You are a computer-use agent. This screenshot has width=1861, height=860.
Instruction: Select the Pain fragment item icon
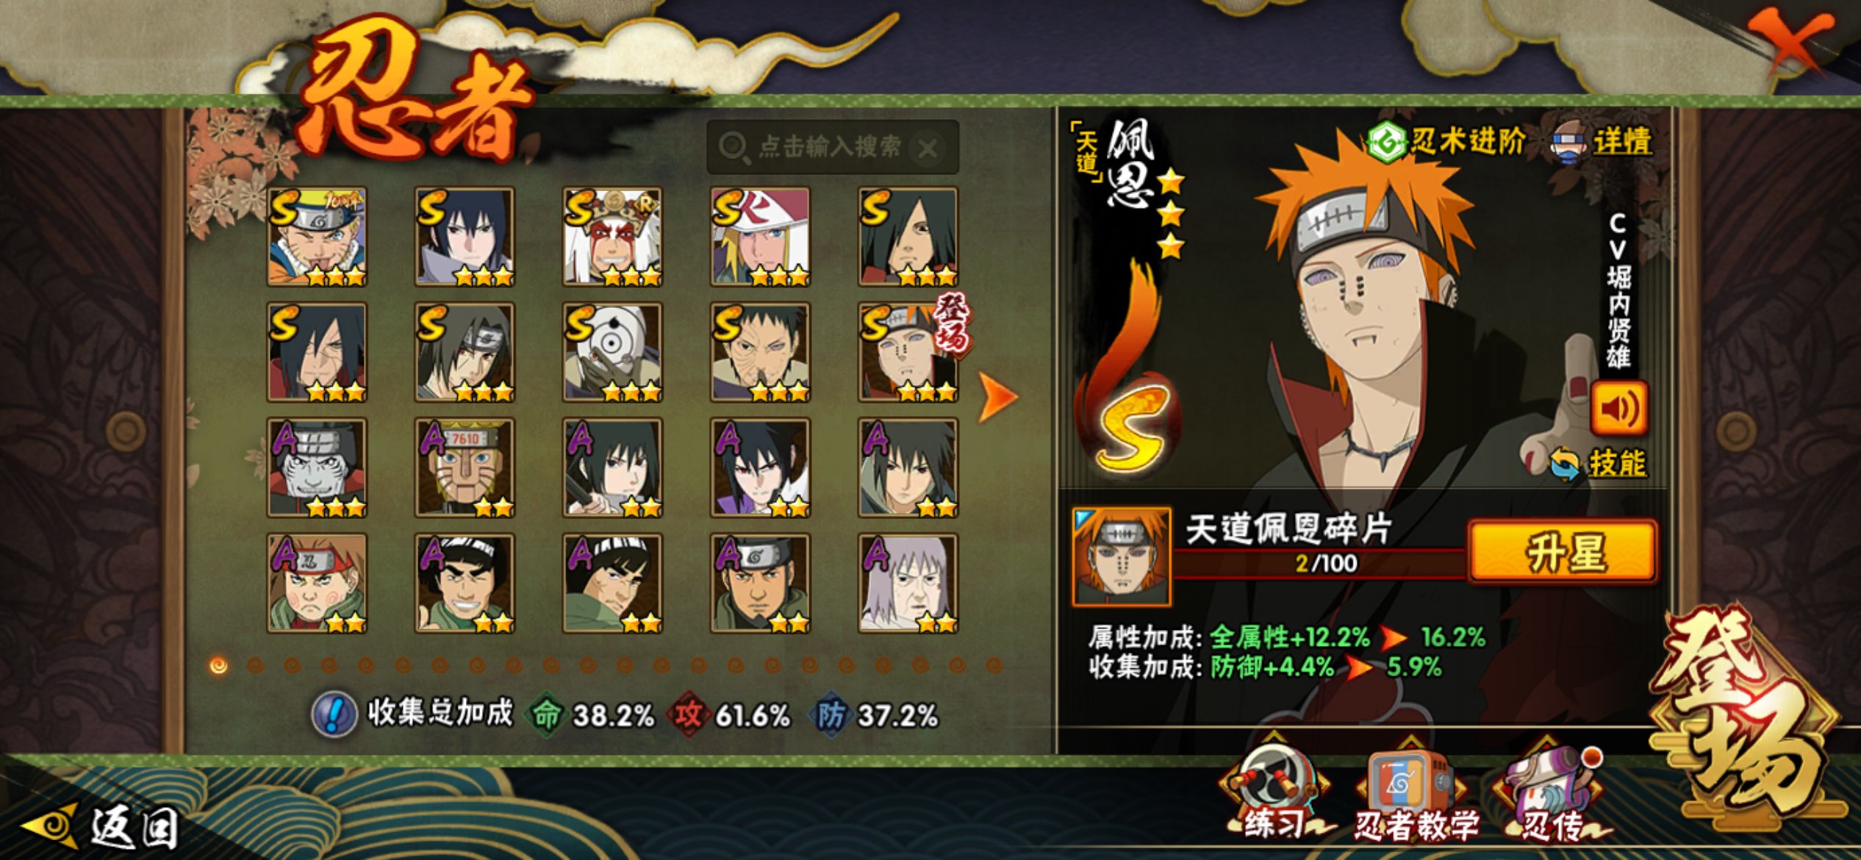(x=1122, y=556)
